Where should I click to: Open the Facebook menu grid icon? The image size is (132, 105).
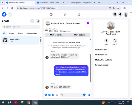[115, 14]
